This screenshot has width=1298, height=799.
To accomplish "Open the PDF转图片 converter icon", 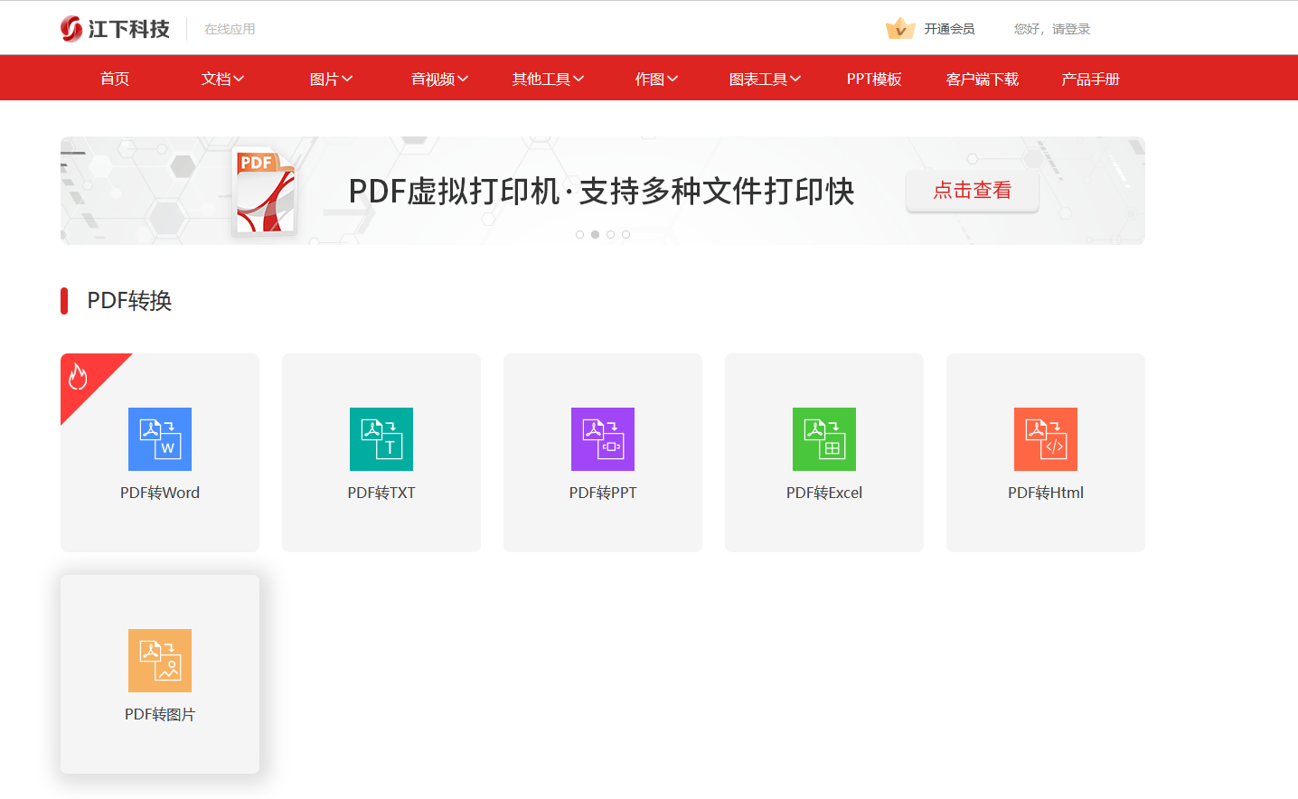I will point(160,661).
